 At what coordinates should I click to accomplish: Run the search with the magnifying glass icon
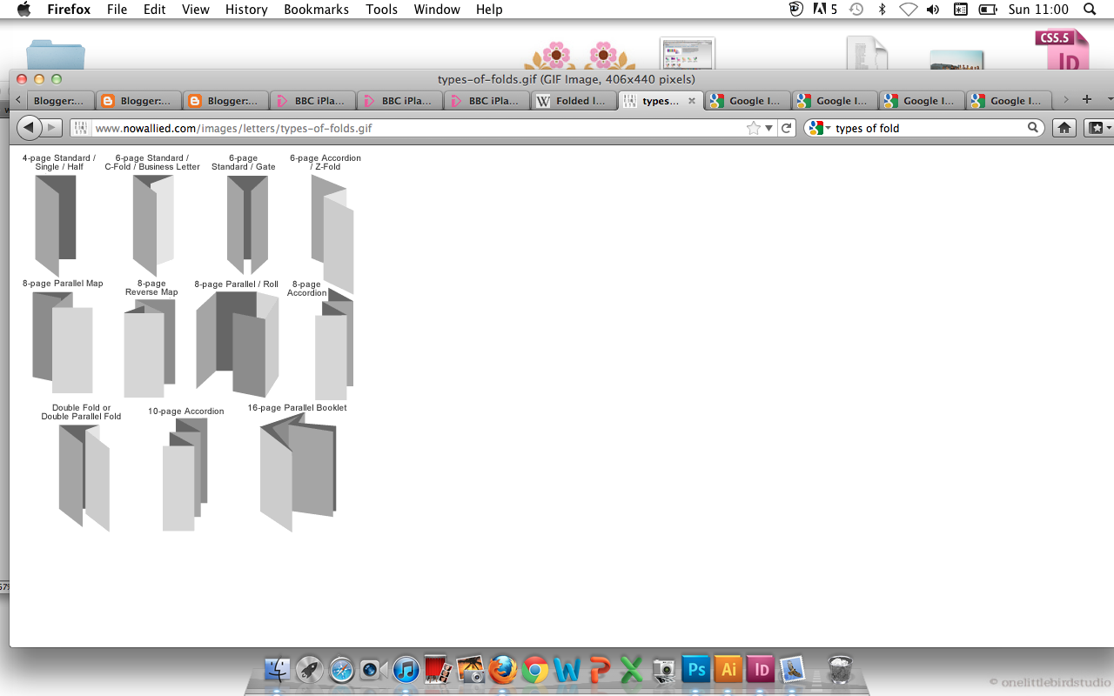(1032, 127)
